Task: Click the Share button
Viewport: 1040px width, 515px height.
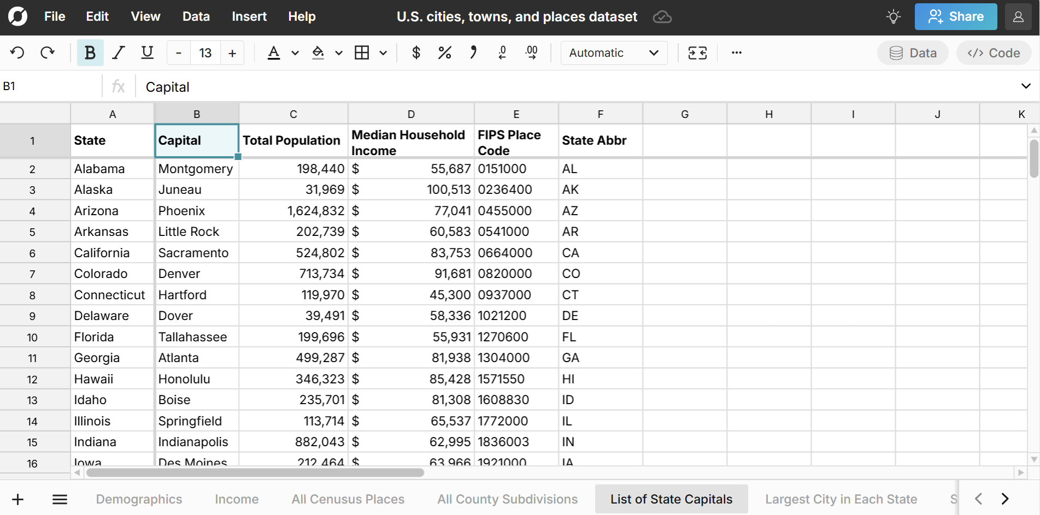Action: 955,16
